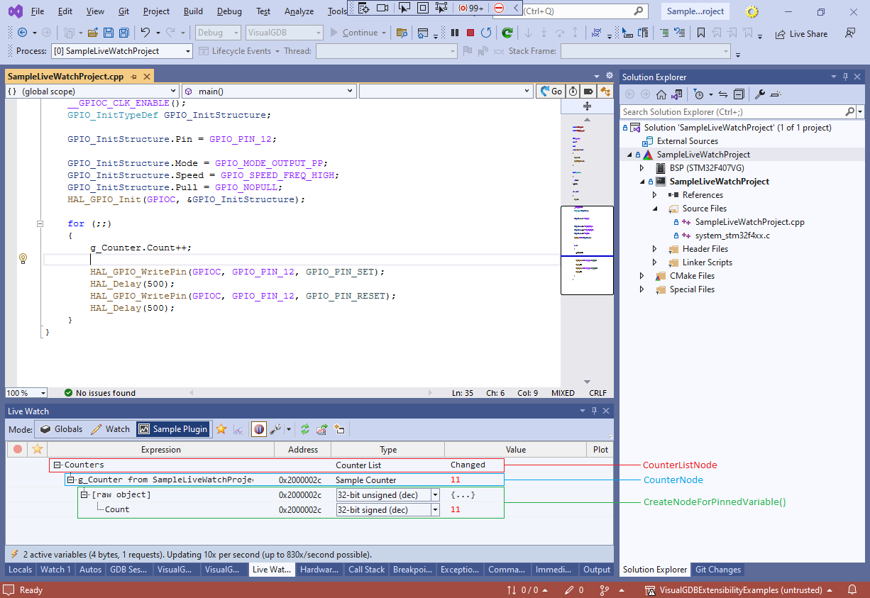The image size is (870, 598).
Task: Click the stopwatch icon next to the Go button
Action: pos(573,91)
